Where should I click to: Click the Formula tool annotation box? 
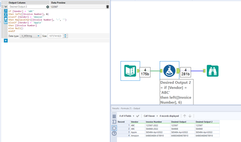tap(176, 92)
